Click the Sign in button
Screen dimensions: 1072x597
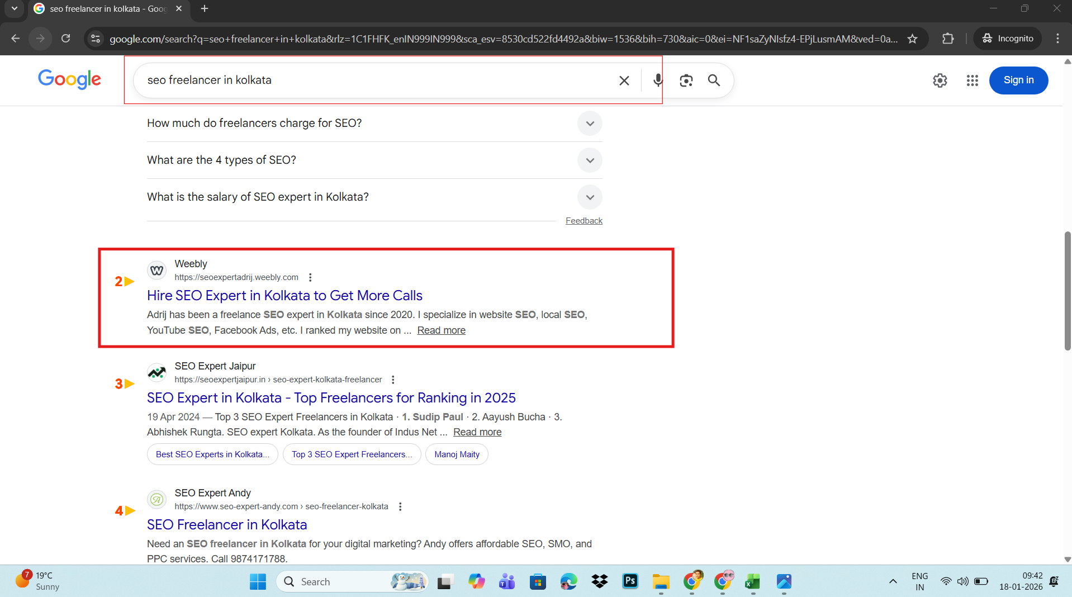[x=1018, y=80]
